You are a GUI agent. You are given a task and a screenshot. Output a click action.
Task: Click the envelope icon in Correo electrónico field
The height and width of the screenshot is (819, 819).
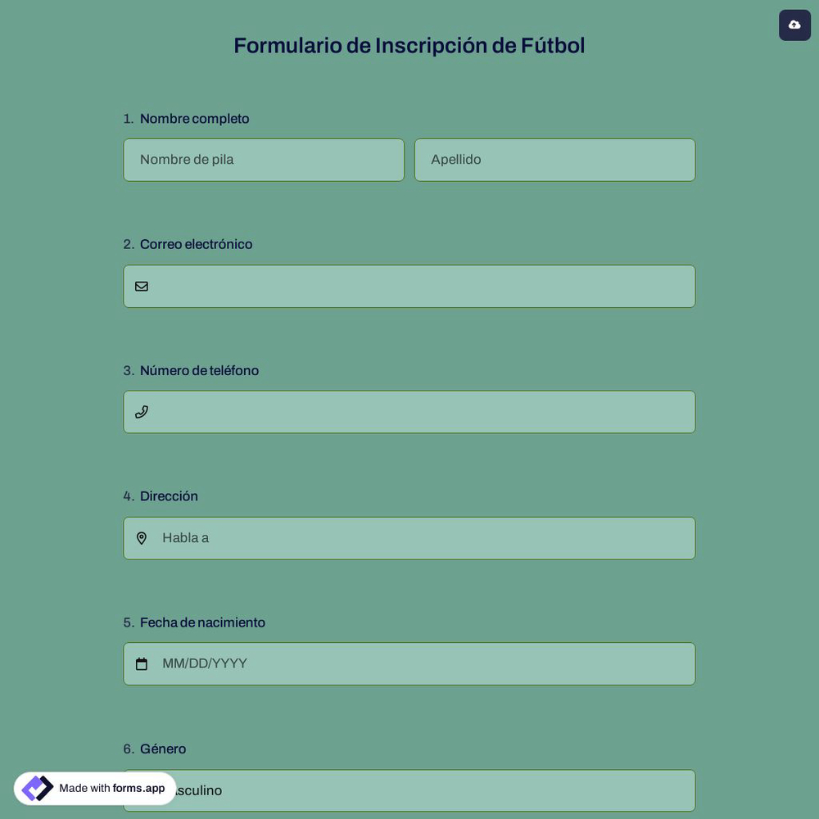(141, 285)
